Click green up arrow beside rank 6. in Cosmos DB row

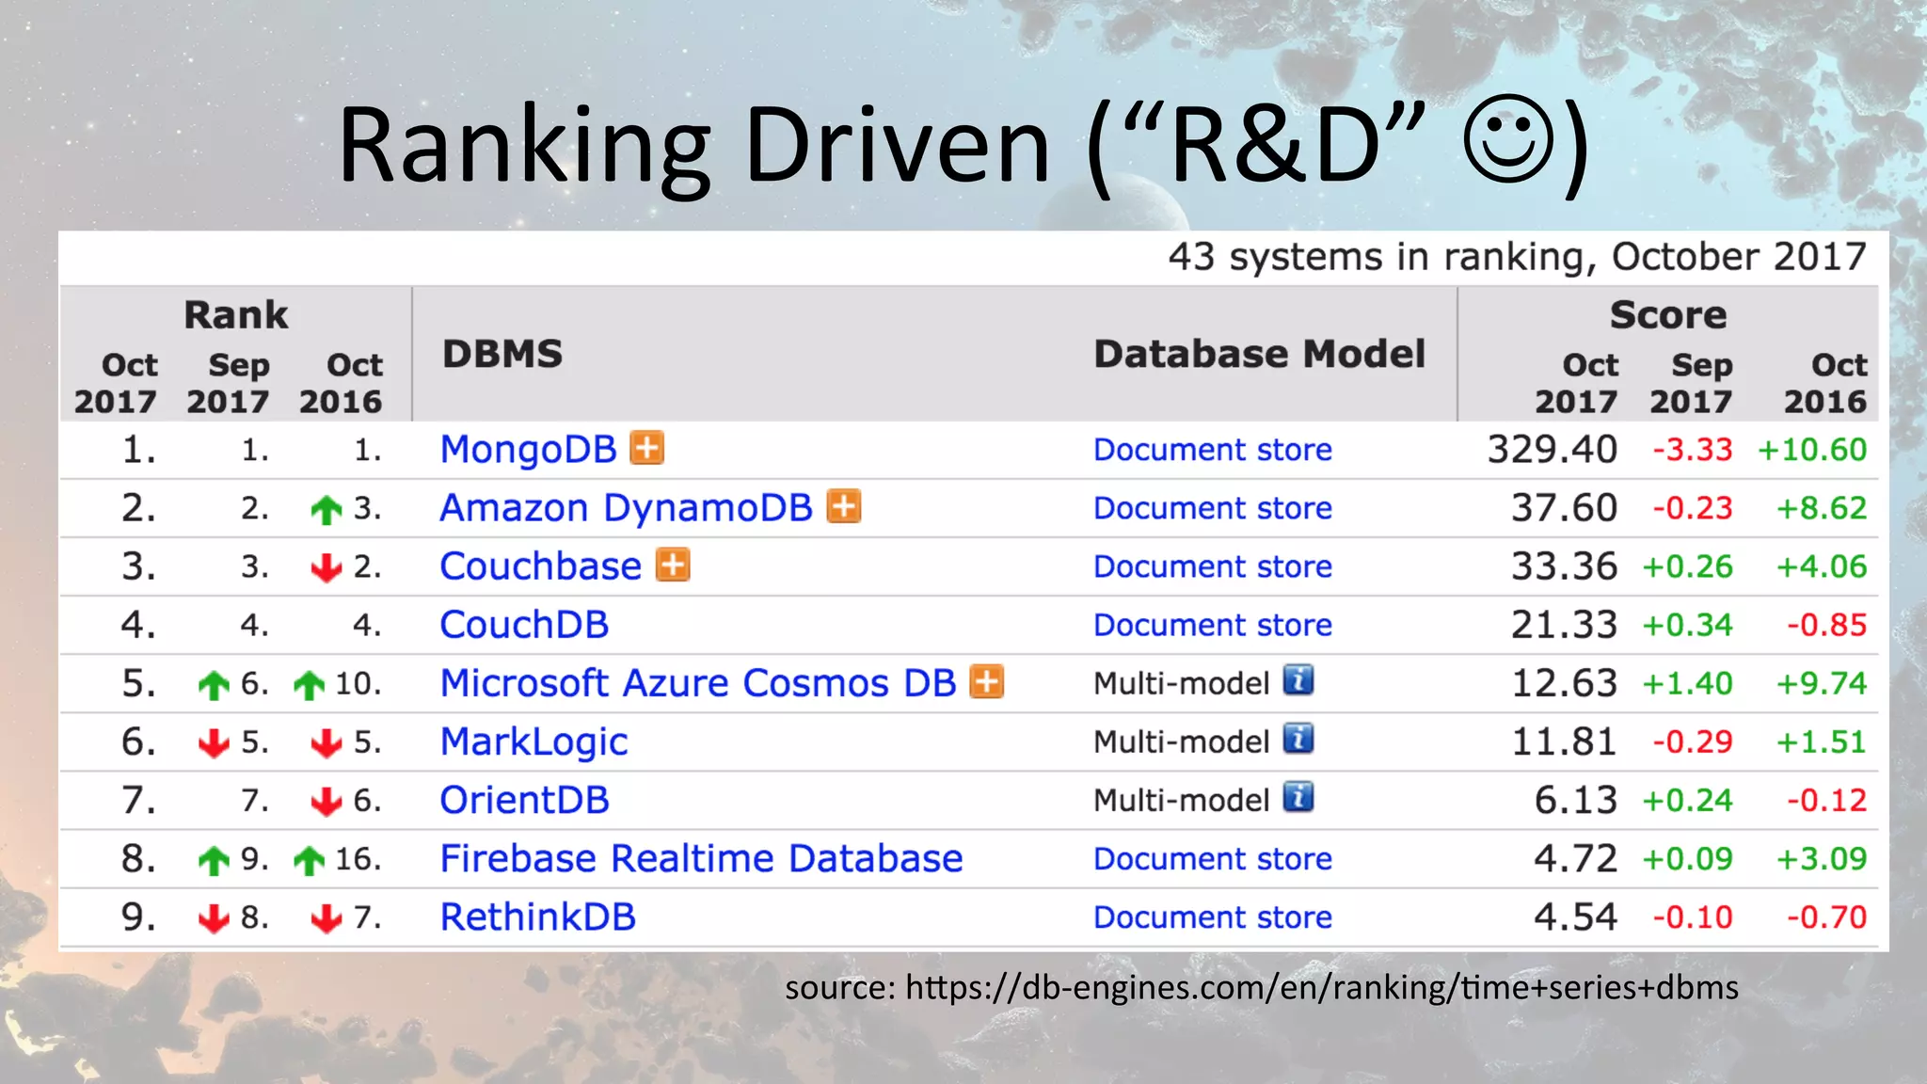coord(215,685)
